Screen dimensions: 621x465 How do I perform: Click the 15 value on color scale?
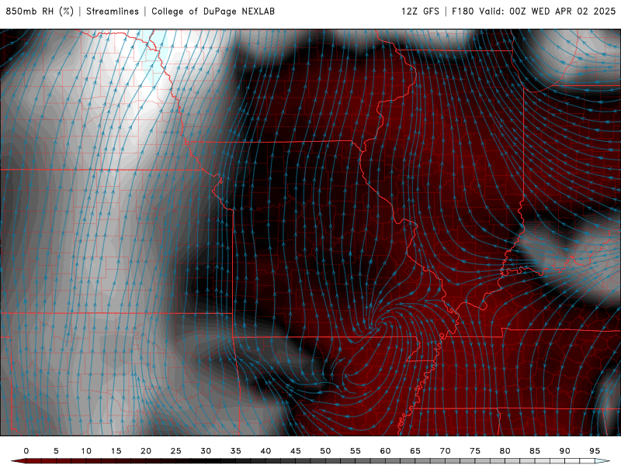(x=116, y=451)
